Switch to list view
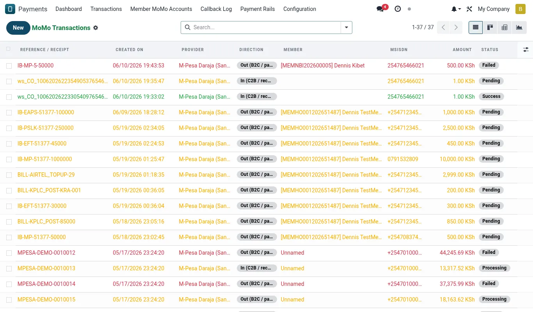Screen dimensions: 533x312 click(x=476, y=27)
